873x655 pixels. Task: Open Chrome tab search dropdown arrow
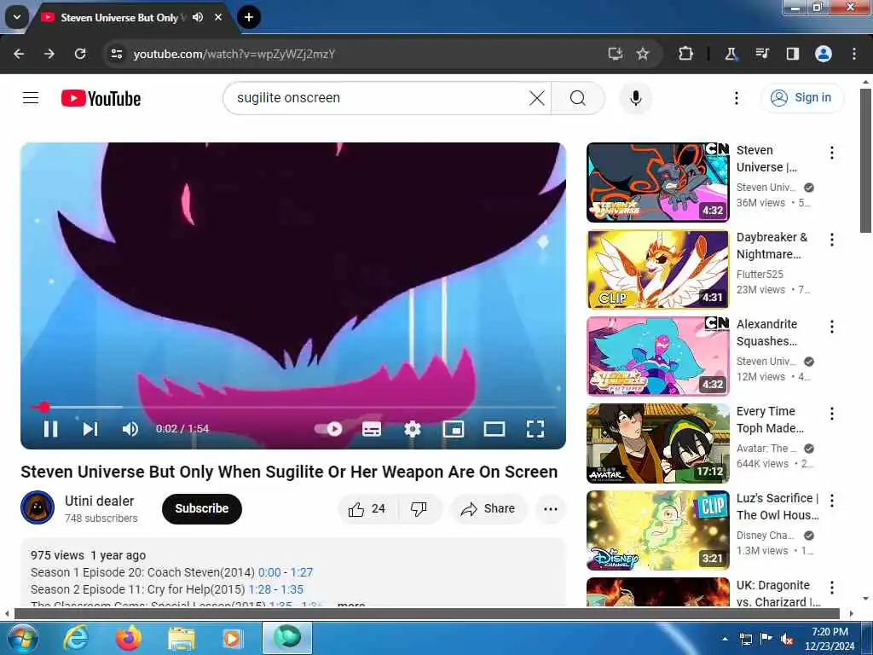pos(17,17)
